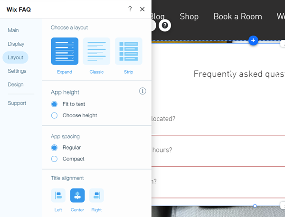Select the Strip layout thumbnail
The width and height of the screenshot is (285, 217).
129,51
